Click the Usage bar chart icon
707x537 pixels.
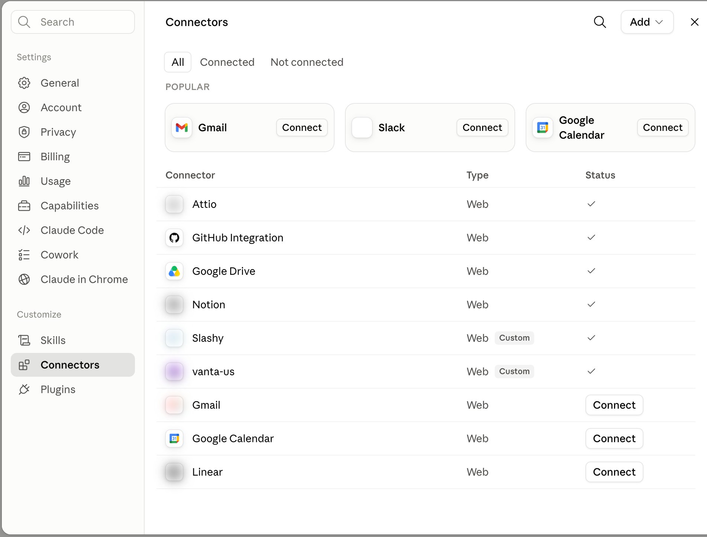tap(24, 181)
